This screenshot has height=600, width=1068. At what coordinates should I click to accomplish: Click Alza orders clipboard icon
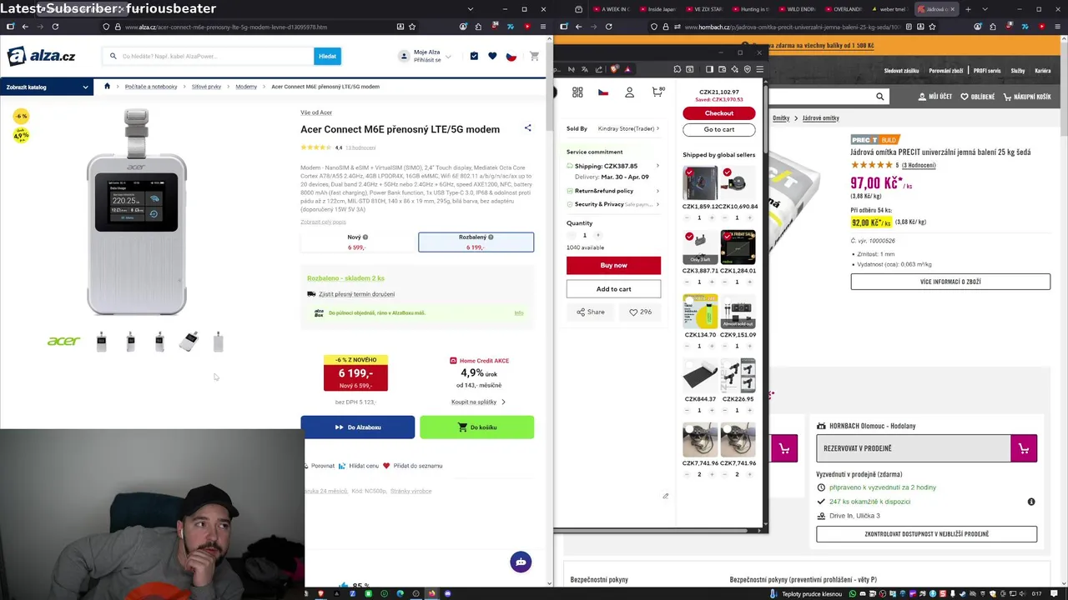click(x=474, y=56)
